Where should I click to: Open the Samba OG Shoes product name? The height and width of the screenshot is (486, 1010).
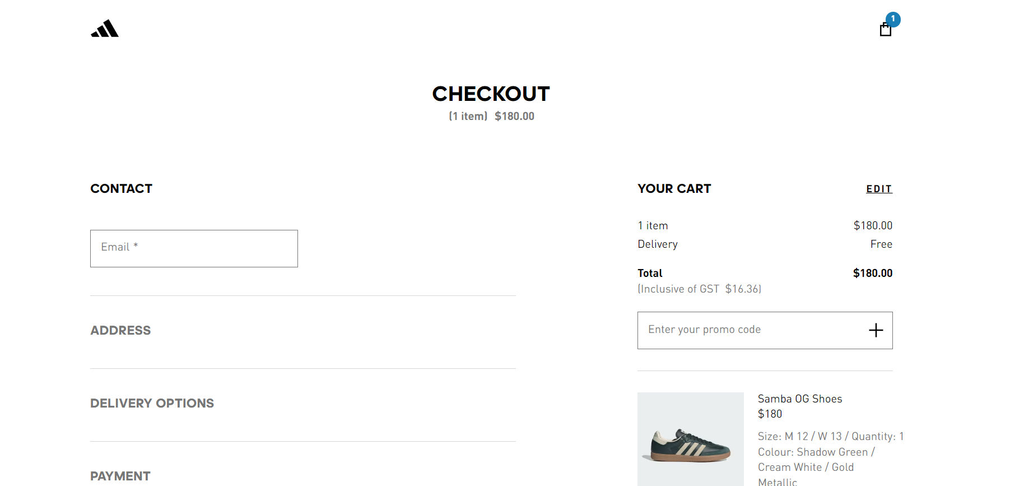[800, 399]
